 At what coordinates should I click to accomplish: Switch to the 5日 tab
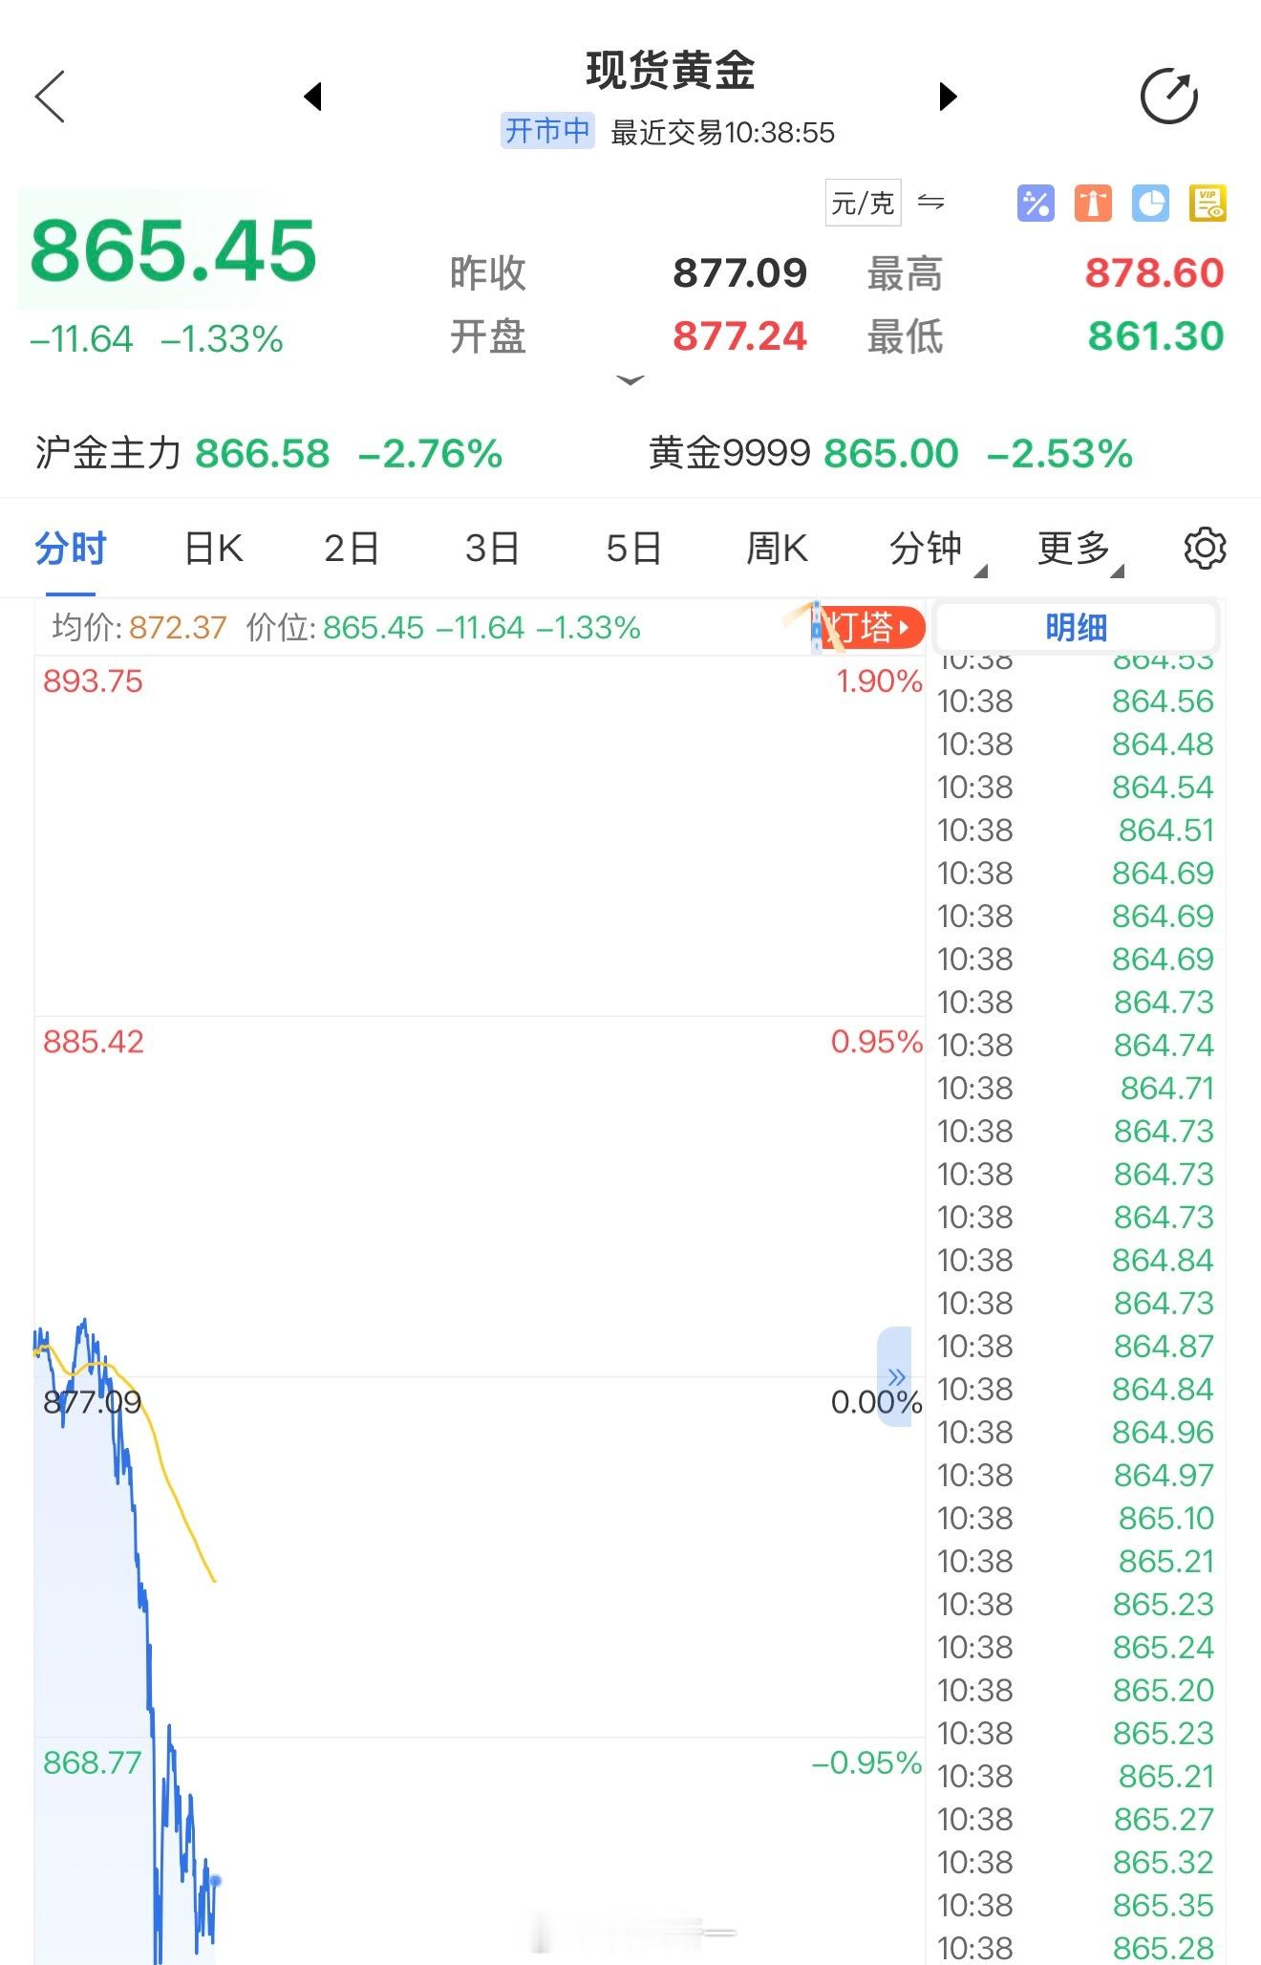click(x=633, y=550)
